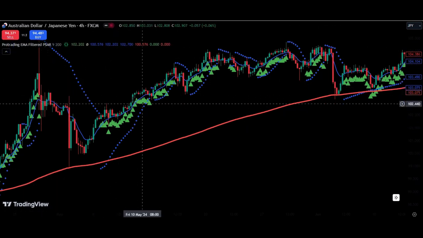Viewport: 423px width, 238px height.
Task: Click the pink lines icon in the status pill
Action: click(111, 25)
